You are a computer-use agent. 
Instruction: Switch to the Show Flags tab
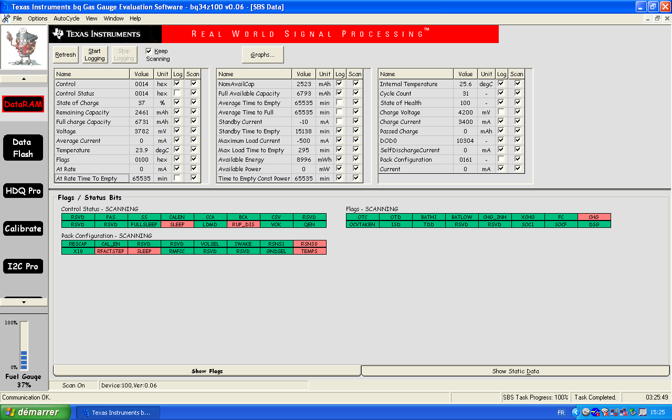tap(207, 371)
